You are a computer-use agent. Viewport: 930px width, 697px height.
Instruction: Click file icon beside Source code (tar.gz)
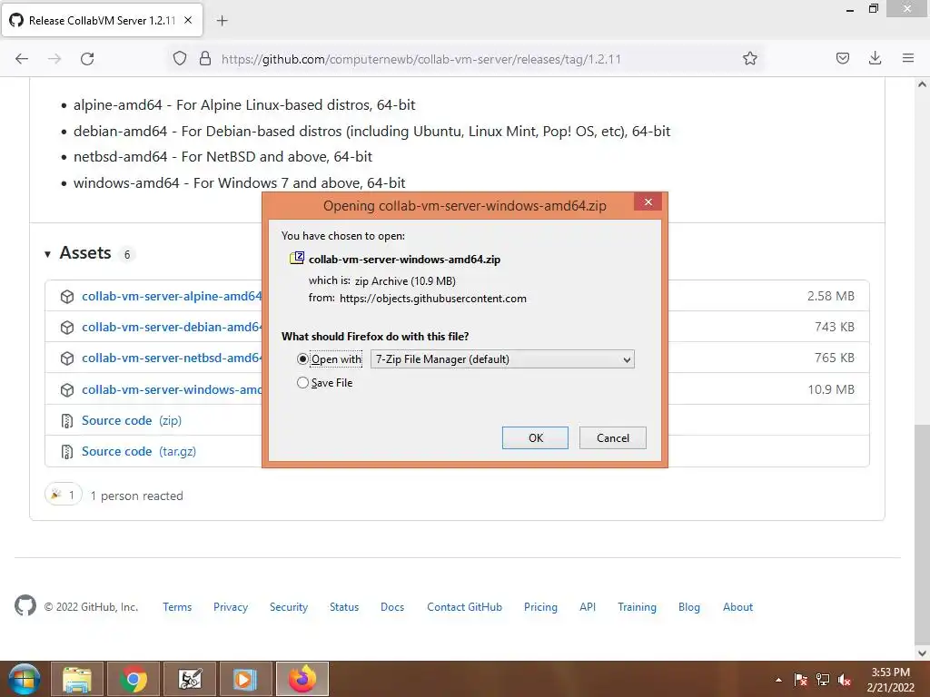67,452
